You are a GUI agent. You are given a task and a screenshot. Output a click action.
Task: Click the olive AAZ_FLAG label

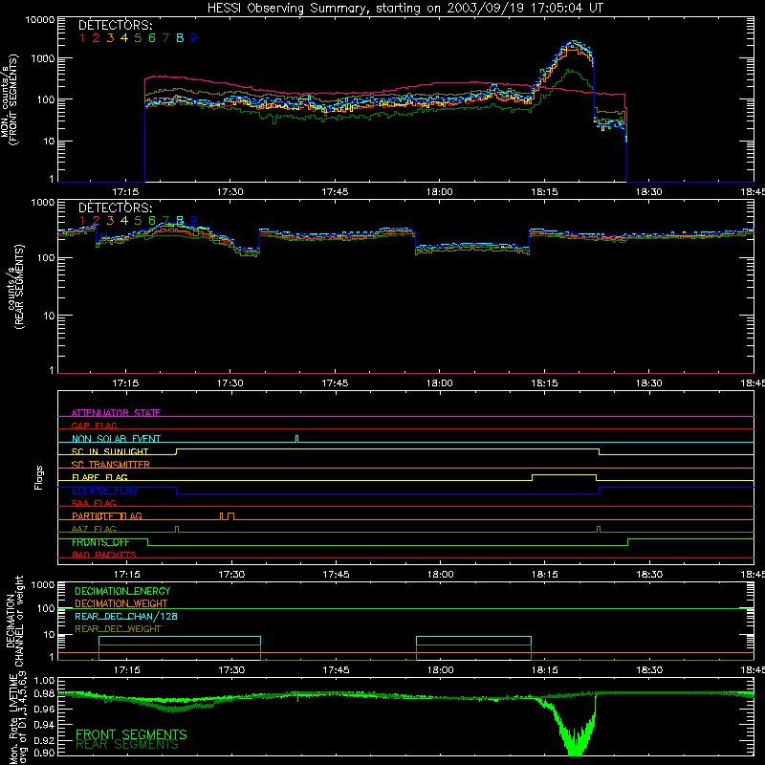[x=94, y=529]
